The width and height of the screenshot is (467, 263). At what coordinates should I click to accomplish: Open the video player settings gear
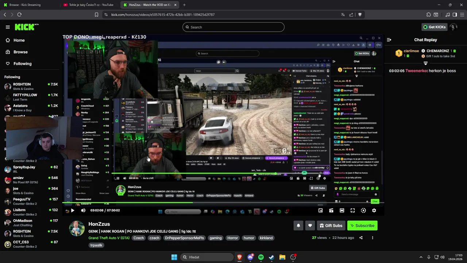pyautogui.click(x=374, y=210)
